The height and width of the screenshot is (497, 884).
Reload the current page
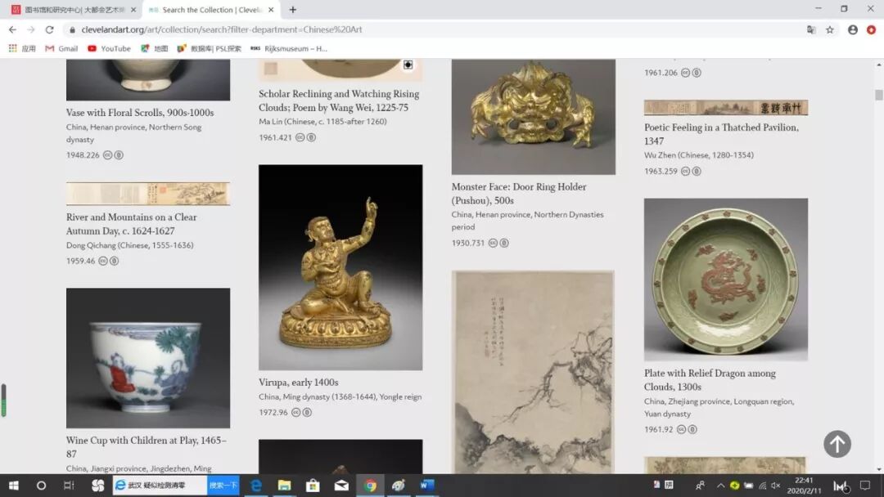(50, 29)
